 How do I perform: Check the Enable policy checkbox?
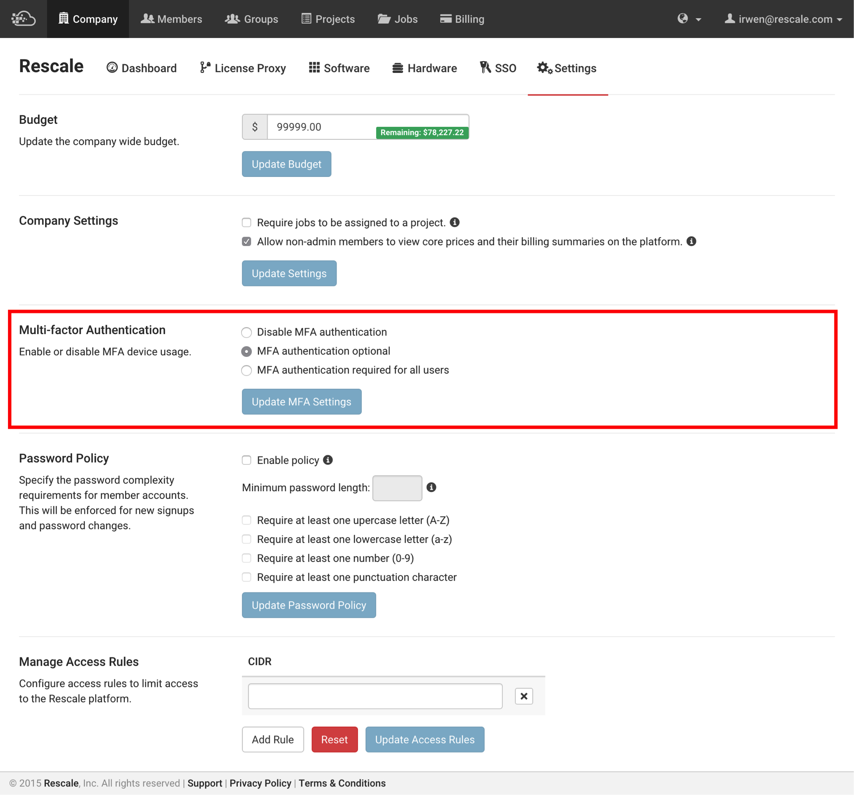click(246, 460)
